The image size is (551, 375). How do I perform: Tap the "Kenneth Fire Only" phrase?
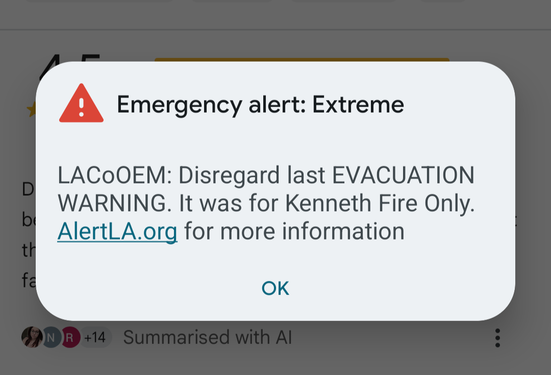380,203
